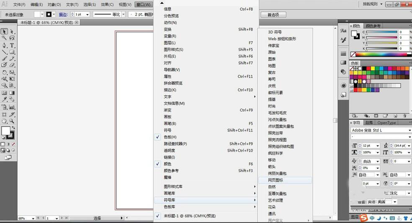Select the Type tool

12,46
